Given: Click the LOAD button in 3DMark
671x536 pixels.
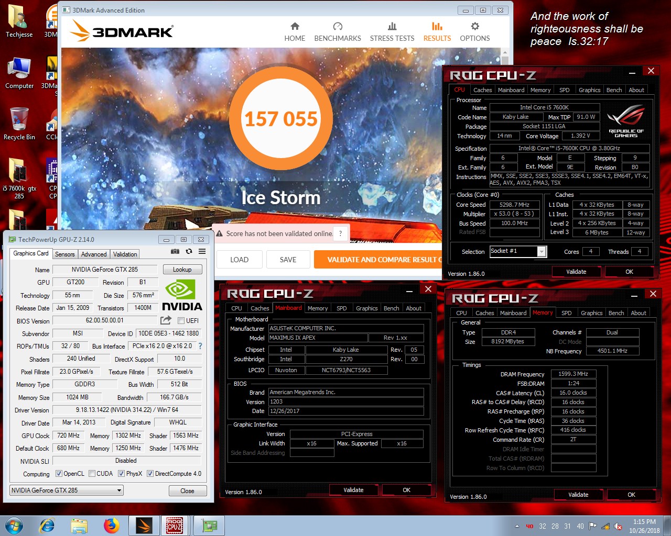Looking at the screenshot, I should click(x=239, y=260).
